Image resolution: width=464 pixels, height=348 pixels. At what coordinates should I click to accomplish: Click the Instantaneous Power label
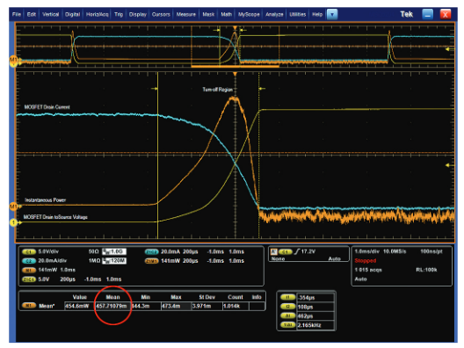[x=46, y=200]
